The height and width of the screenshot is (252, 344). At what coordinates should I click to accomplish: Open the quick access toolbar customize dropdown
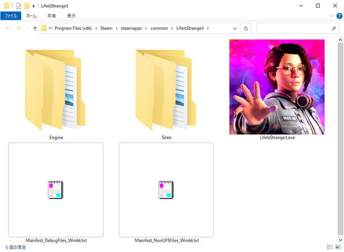coord(33,6)
